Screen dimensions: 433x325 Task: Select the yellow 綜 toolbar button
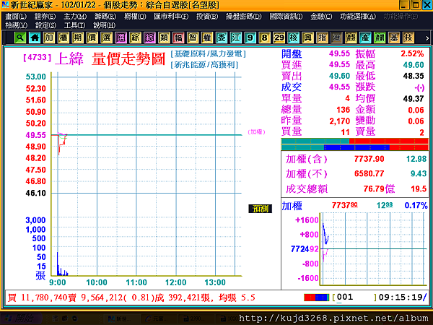[135, 38]
